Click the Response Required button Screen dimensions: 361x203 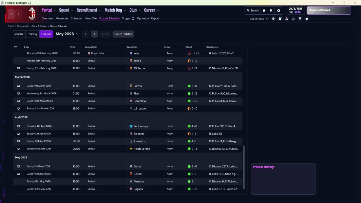point(329,10)
